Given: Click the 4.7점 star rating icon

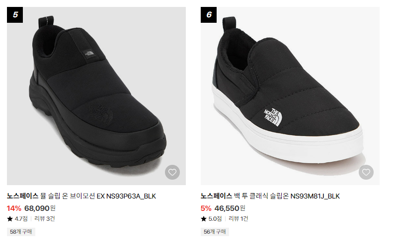Looking at the screenshot, I should [10, 218].
